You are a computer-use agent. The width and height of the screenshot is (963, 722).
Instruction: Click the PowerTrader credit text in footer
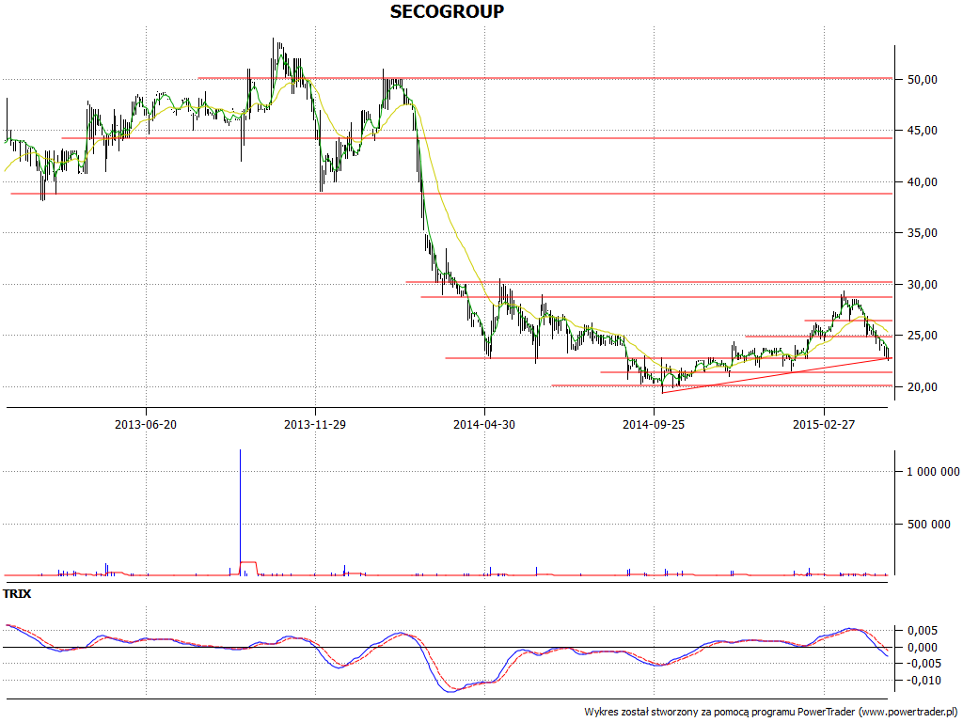[772, 712]
